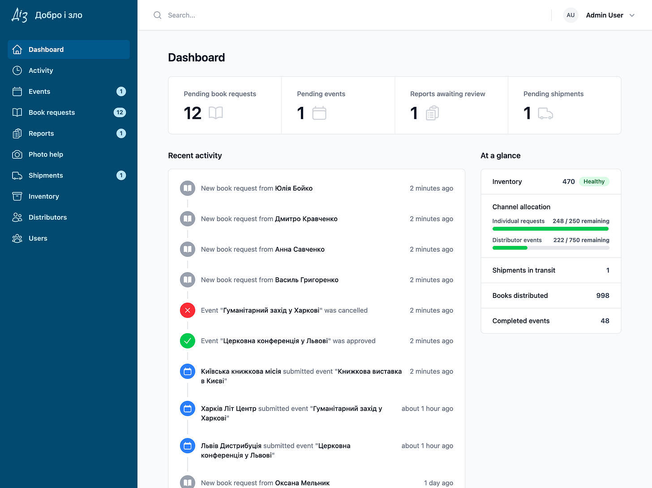Click the red cancelled event icon
This screenshot has width=652, height=488.
tap(188, 310)
